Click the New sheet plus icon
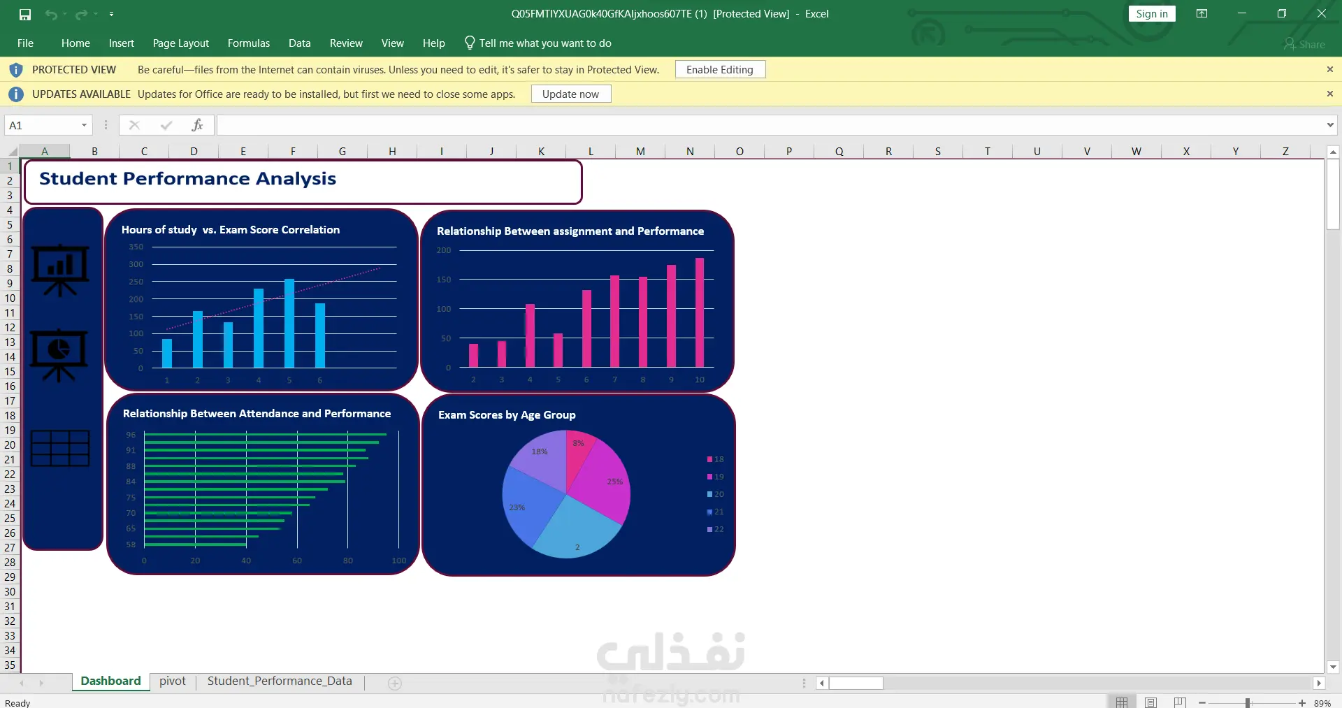Viewport: 1342px width, 708px height. tap(395, 684)
